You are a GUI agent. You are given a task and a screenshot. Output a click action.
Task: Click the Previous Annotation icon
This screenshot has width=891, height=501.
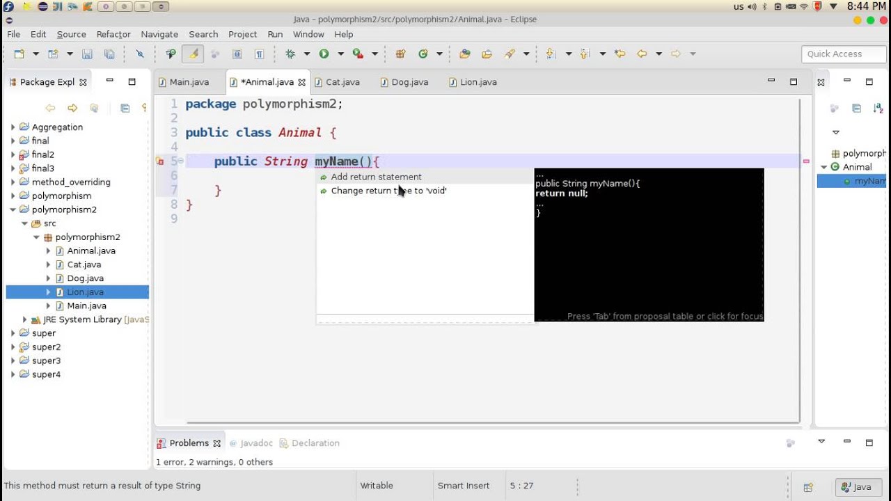[x=585, y=54]
